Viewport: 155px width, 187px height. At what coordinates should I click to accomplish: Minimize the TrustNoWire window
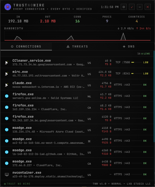(x=140, y=7)
